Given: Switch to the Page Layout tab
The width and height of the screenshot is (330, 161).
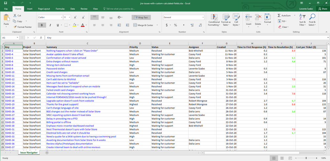Looking at the screenshot, I should point(44,9).
